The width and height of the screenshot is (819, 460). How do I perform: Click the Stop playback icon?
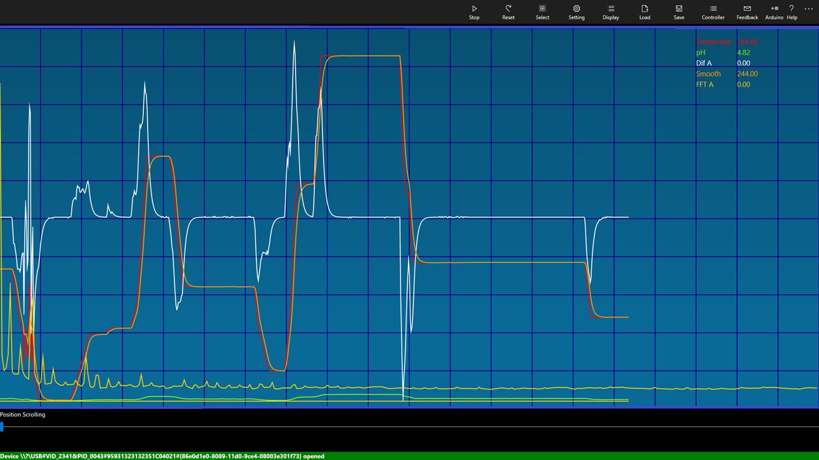474,9
